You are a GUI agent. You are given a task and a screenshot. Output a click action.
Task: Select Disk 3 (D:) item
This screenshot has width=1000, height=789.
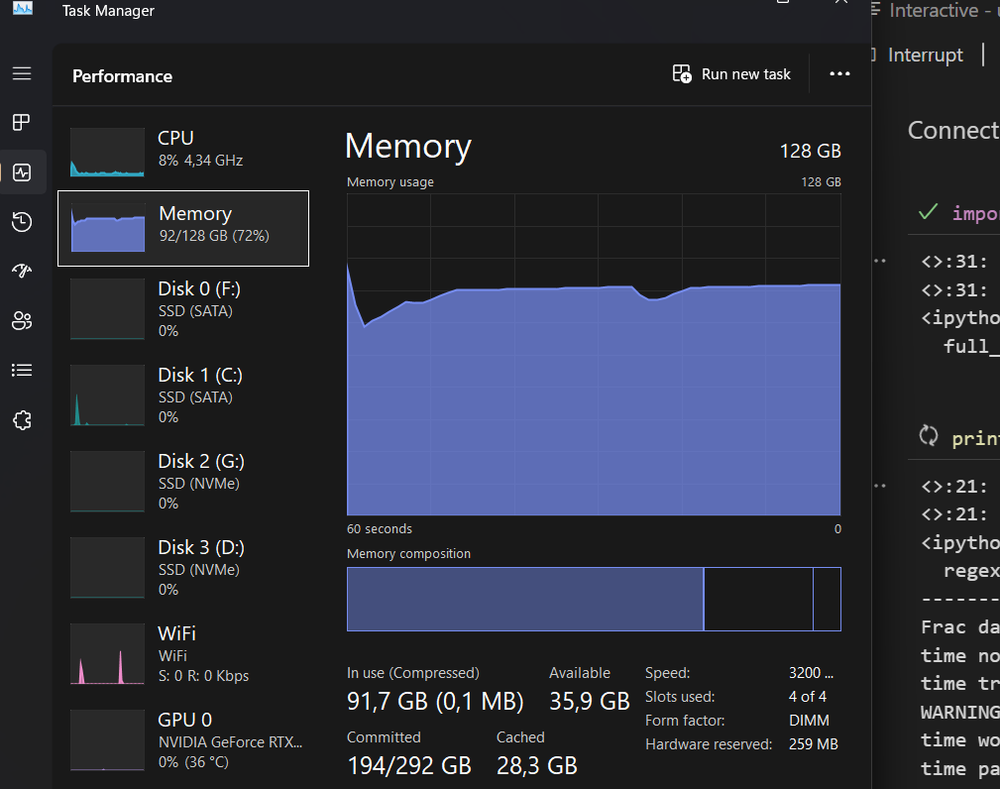point(183,568)
